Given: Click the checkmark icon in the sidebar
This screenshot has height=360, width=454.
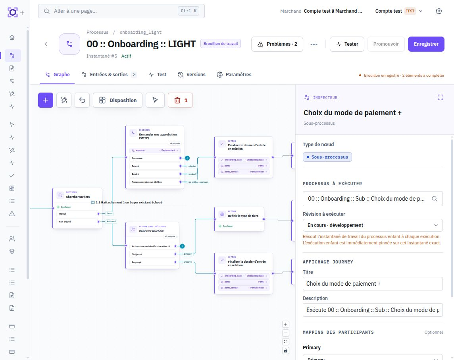Looking at the screenshot, I should point(12,176).
